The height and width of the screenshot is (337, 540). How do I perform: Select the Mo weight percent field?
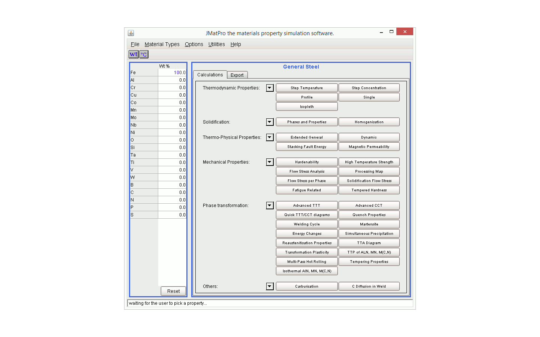tap(172, 118)
